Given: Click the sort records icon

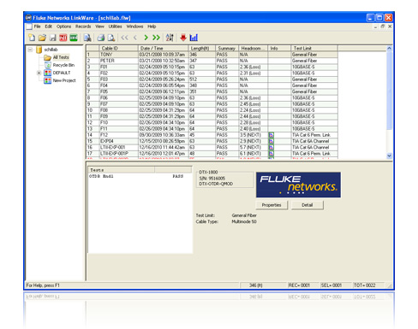Looking at the screenshot, I should pyautogui.click(x=170, y=38).
